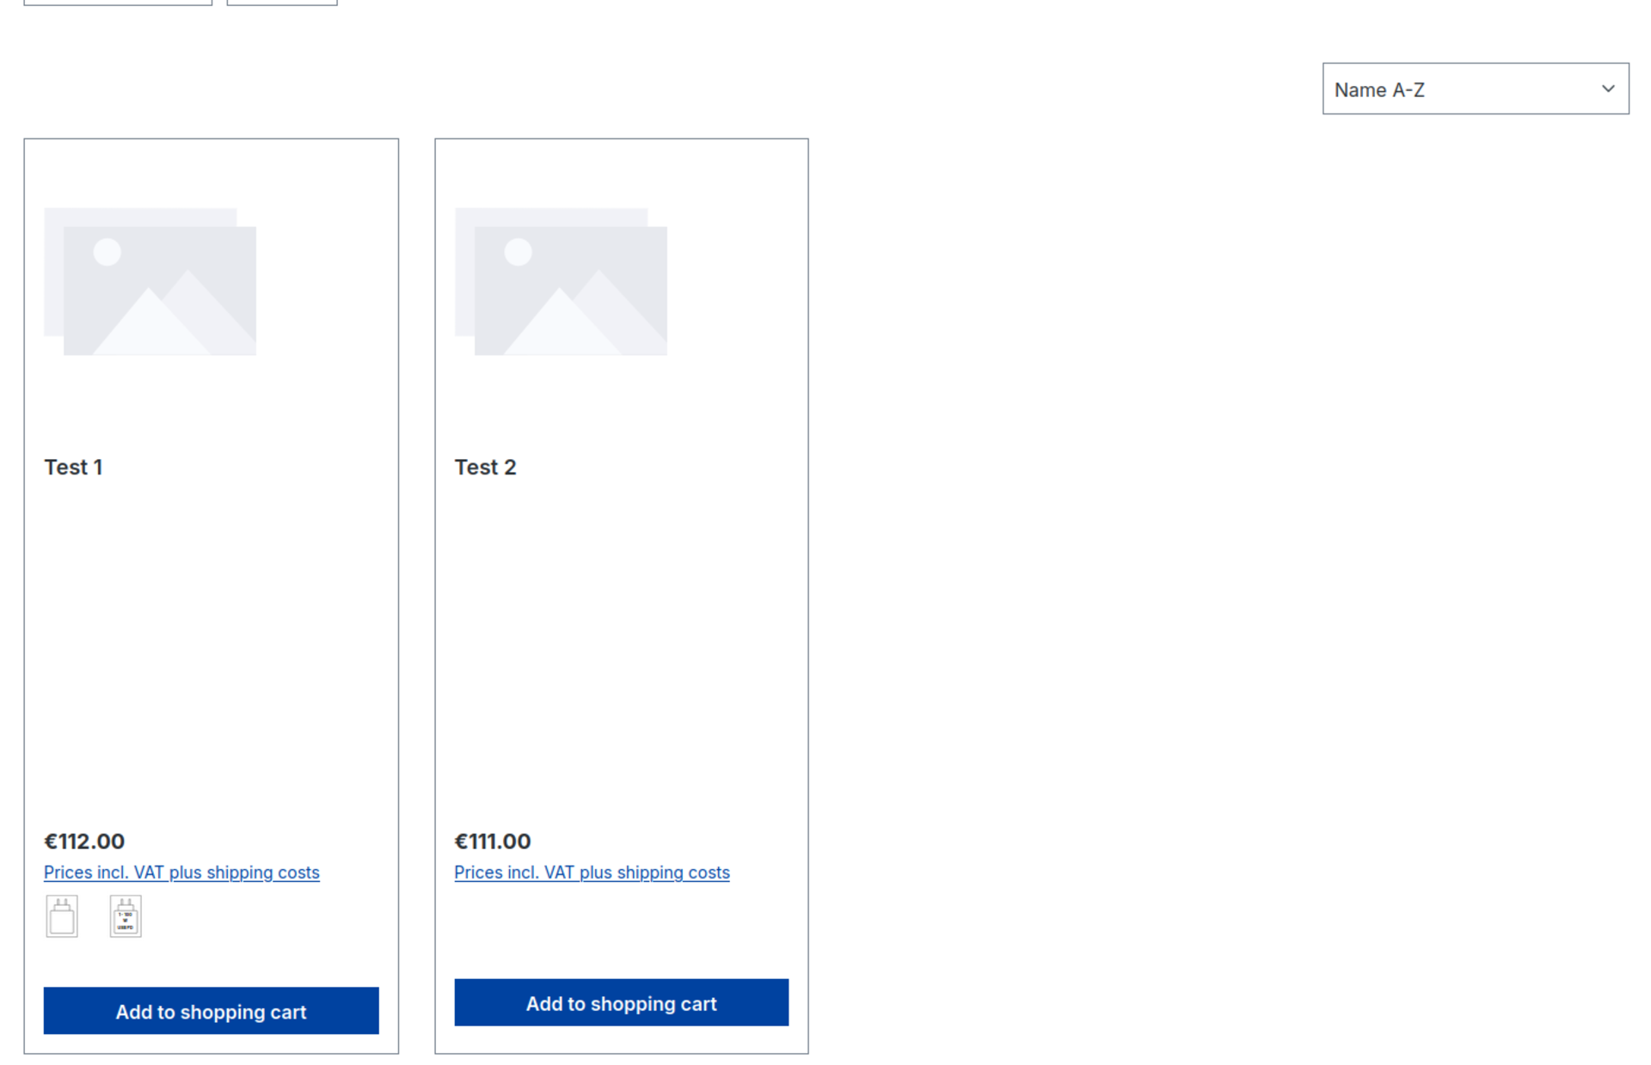The width and height of the screenshot is (1651, 1065).
Task: Click the chevron arrow of the sort dropdown
Action: click(x=1608, y=89)
